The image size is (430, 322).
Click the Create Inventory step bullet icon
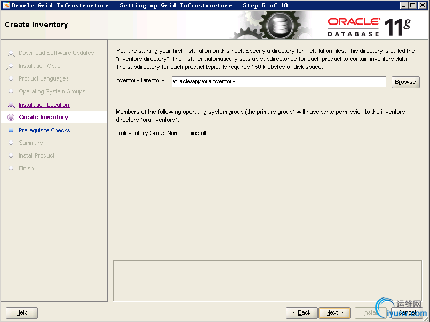pyautogui.click(x=11, y=117)
